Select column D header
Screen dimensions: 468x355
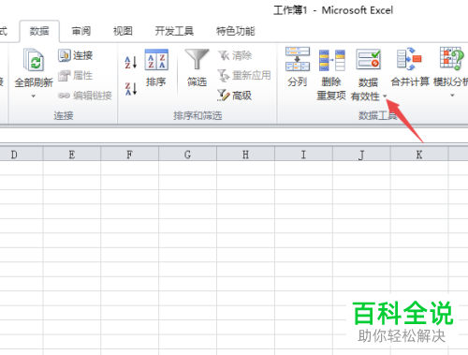pos(21,155)
